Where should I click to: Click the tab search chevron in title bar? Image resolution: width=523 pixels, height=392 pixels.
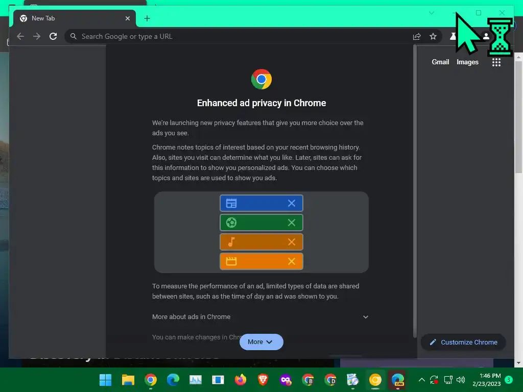tap(432, 13)
